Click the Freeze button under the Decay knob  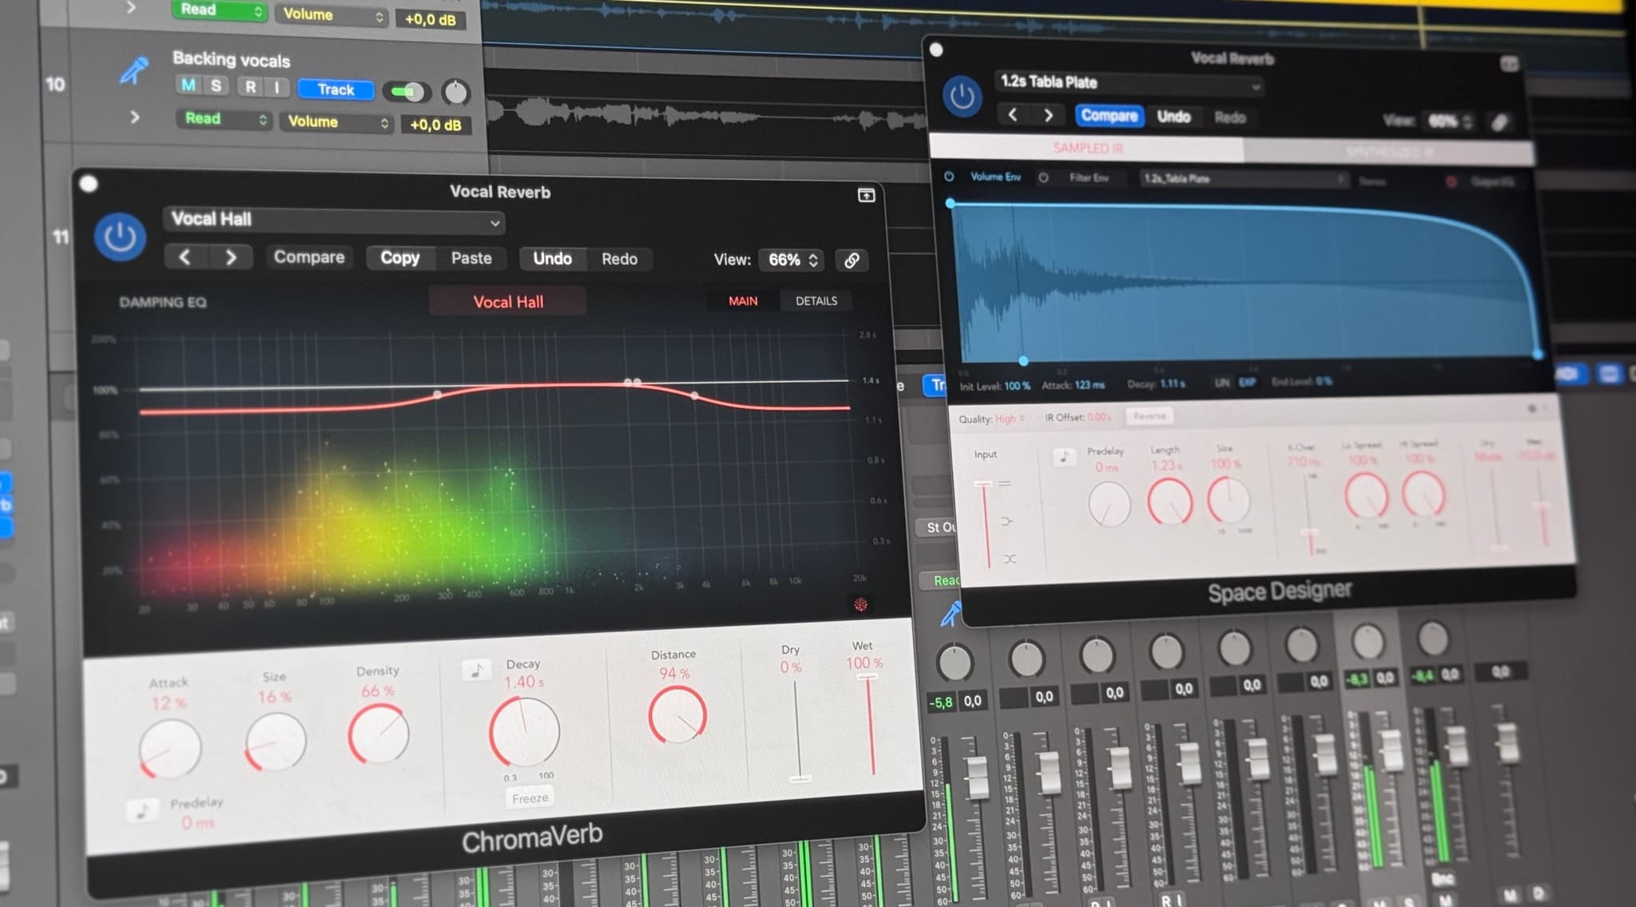[x=530, y=797]
